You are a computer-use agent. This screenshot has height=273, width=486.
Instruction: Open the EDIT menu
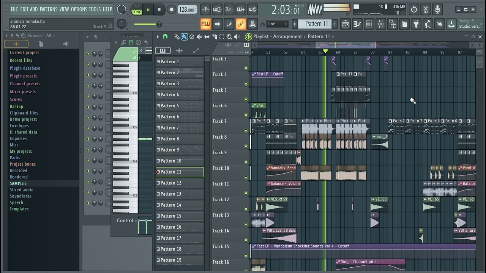coord(24,9)
